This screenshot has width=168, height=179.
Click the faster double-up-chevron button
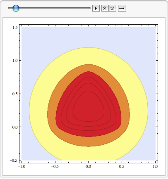coord(105,8)
